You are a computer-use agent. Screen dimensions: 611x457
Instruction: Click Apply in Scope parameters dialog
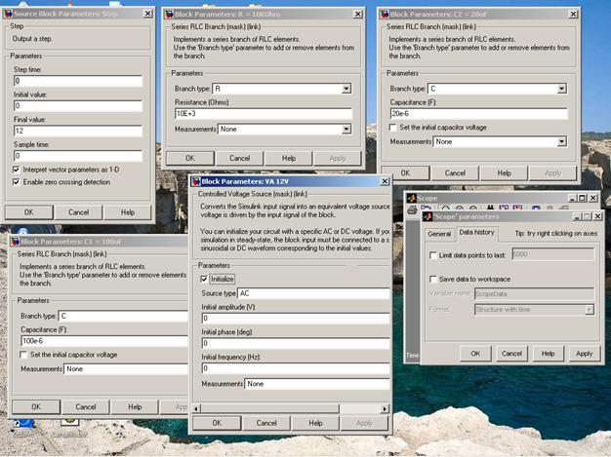click(x=583, y=354)
